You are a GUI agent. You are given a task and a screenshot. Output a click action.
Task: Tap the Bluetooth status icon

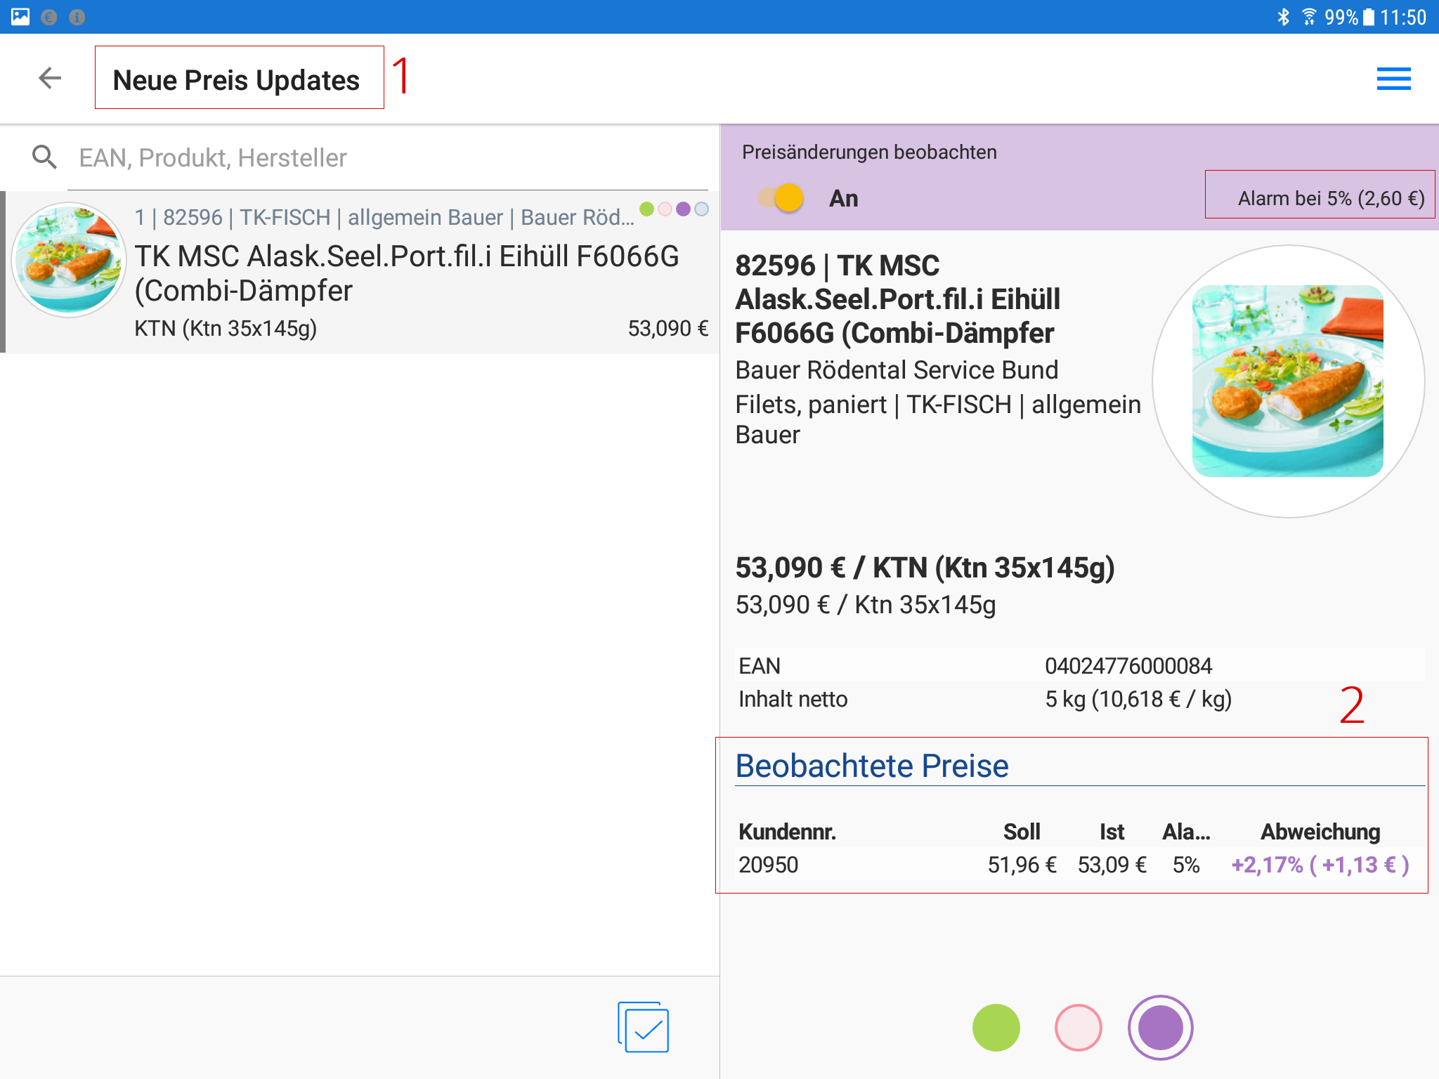[x=1283, y=17]
